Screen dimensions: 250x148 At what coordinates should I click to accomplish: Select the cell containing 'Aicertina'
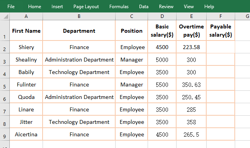click(26, 134)
